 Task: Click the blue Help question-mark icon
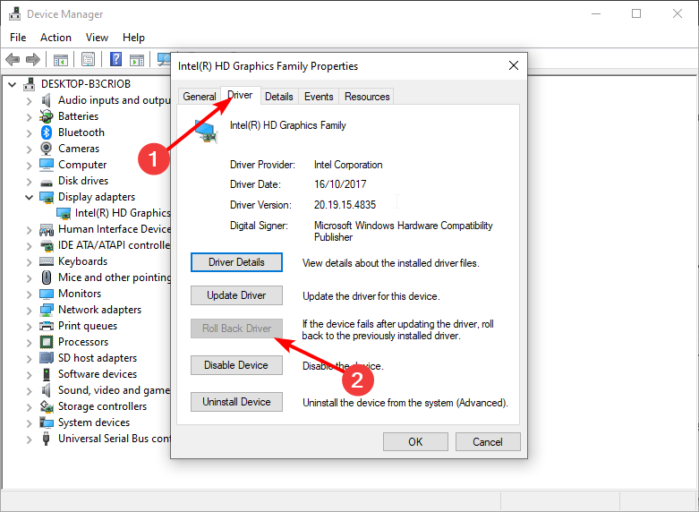[115, 59]
